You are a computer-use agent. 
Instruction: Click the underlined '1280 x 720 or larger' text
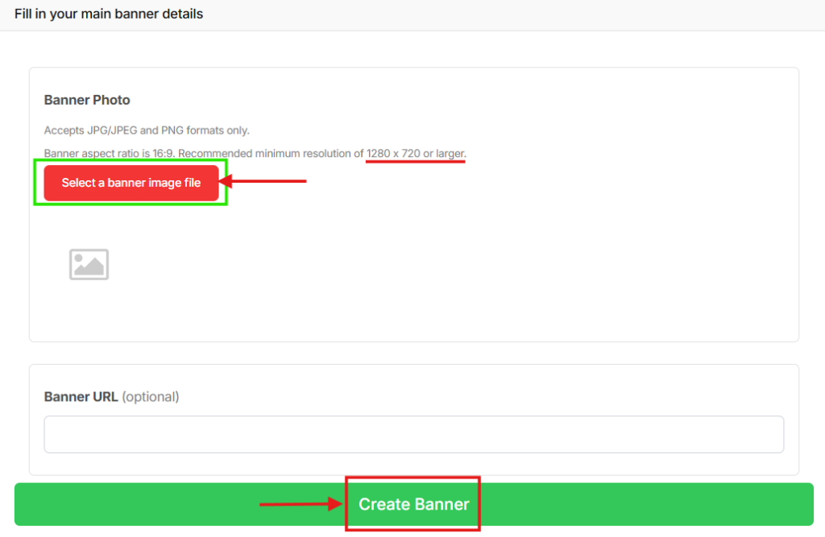pyautogui.click(x=416, y=153)
